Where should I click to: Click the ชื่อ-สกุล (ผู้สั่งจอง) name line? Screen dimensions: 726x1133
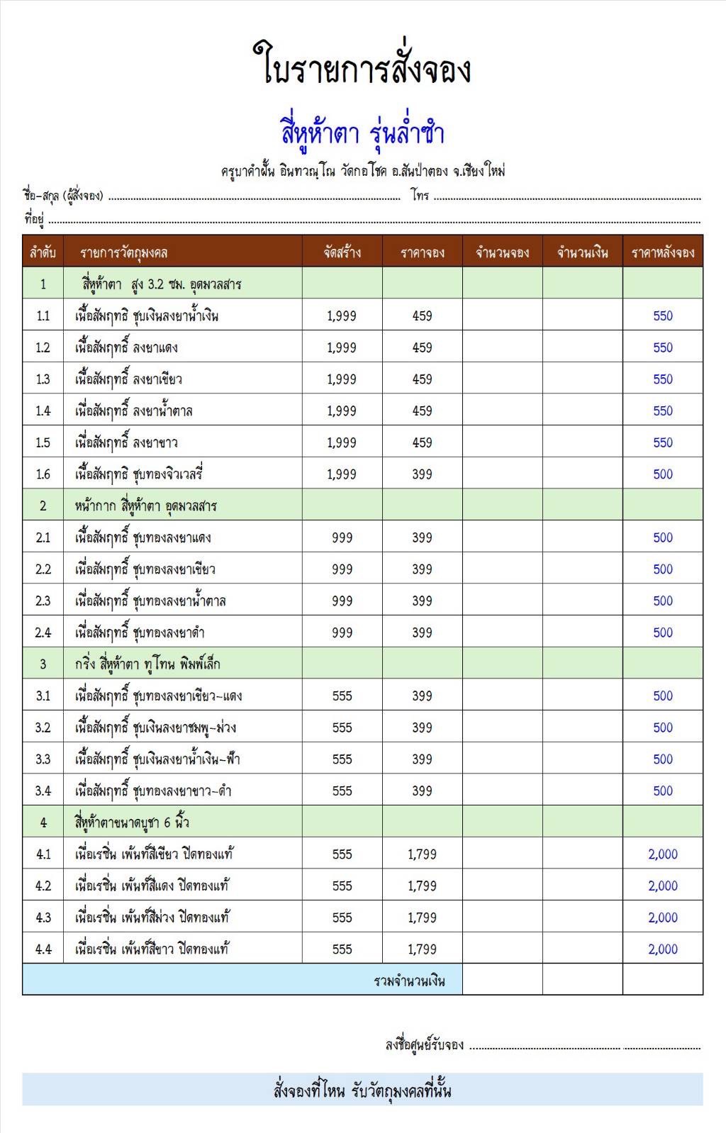pyautogui.click(x=254, y=199)
